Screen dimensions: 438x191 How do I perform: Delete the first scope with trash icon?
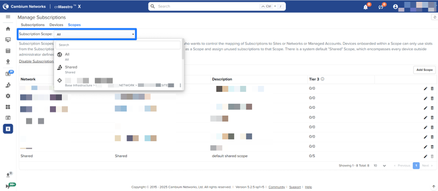tap(432, 88)
